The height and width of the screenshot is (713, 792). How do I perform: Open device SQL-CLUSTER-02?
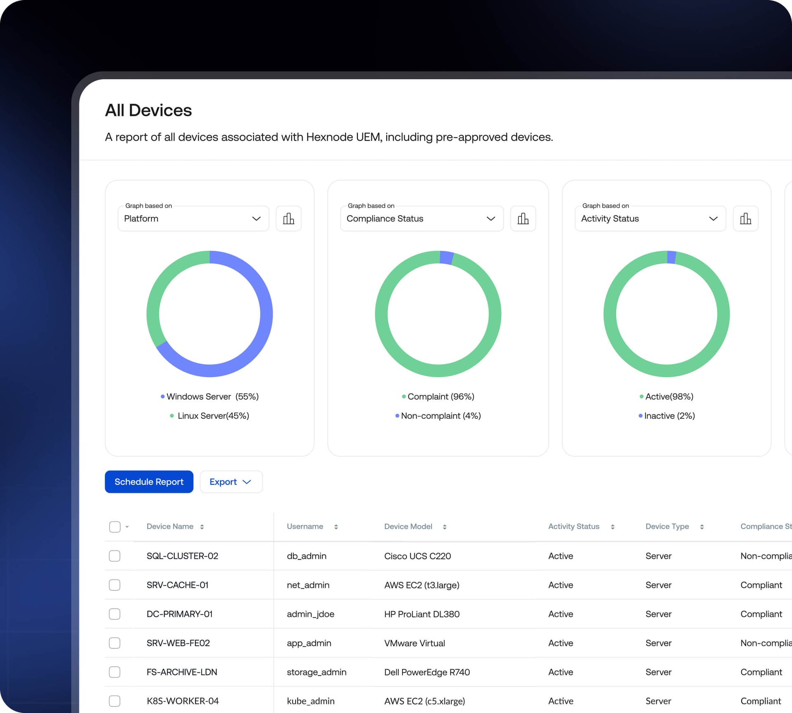(x=182, y=556)
